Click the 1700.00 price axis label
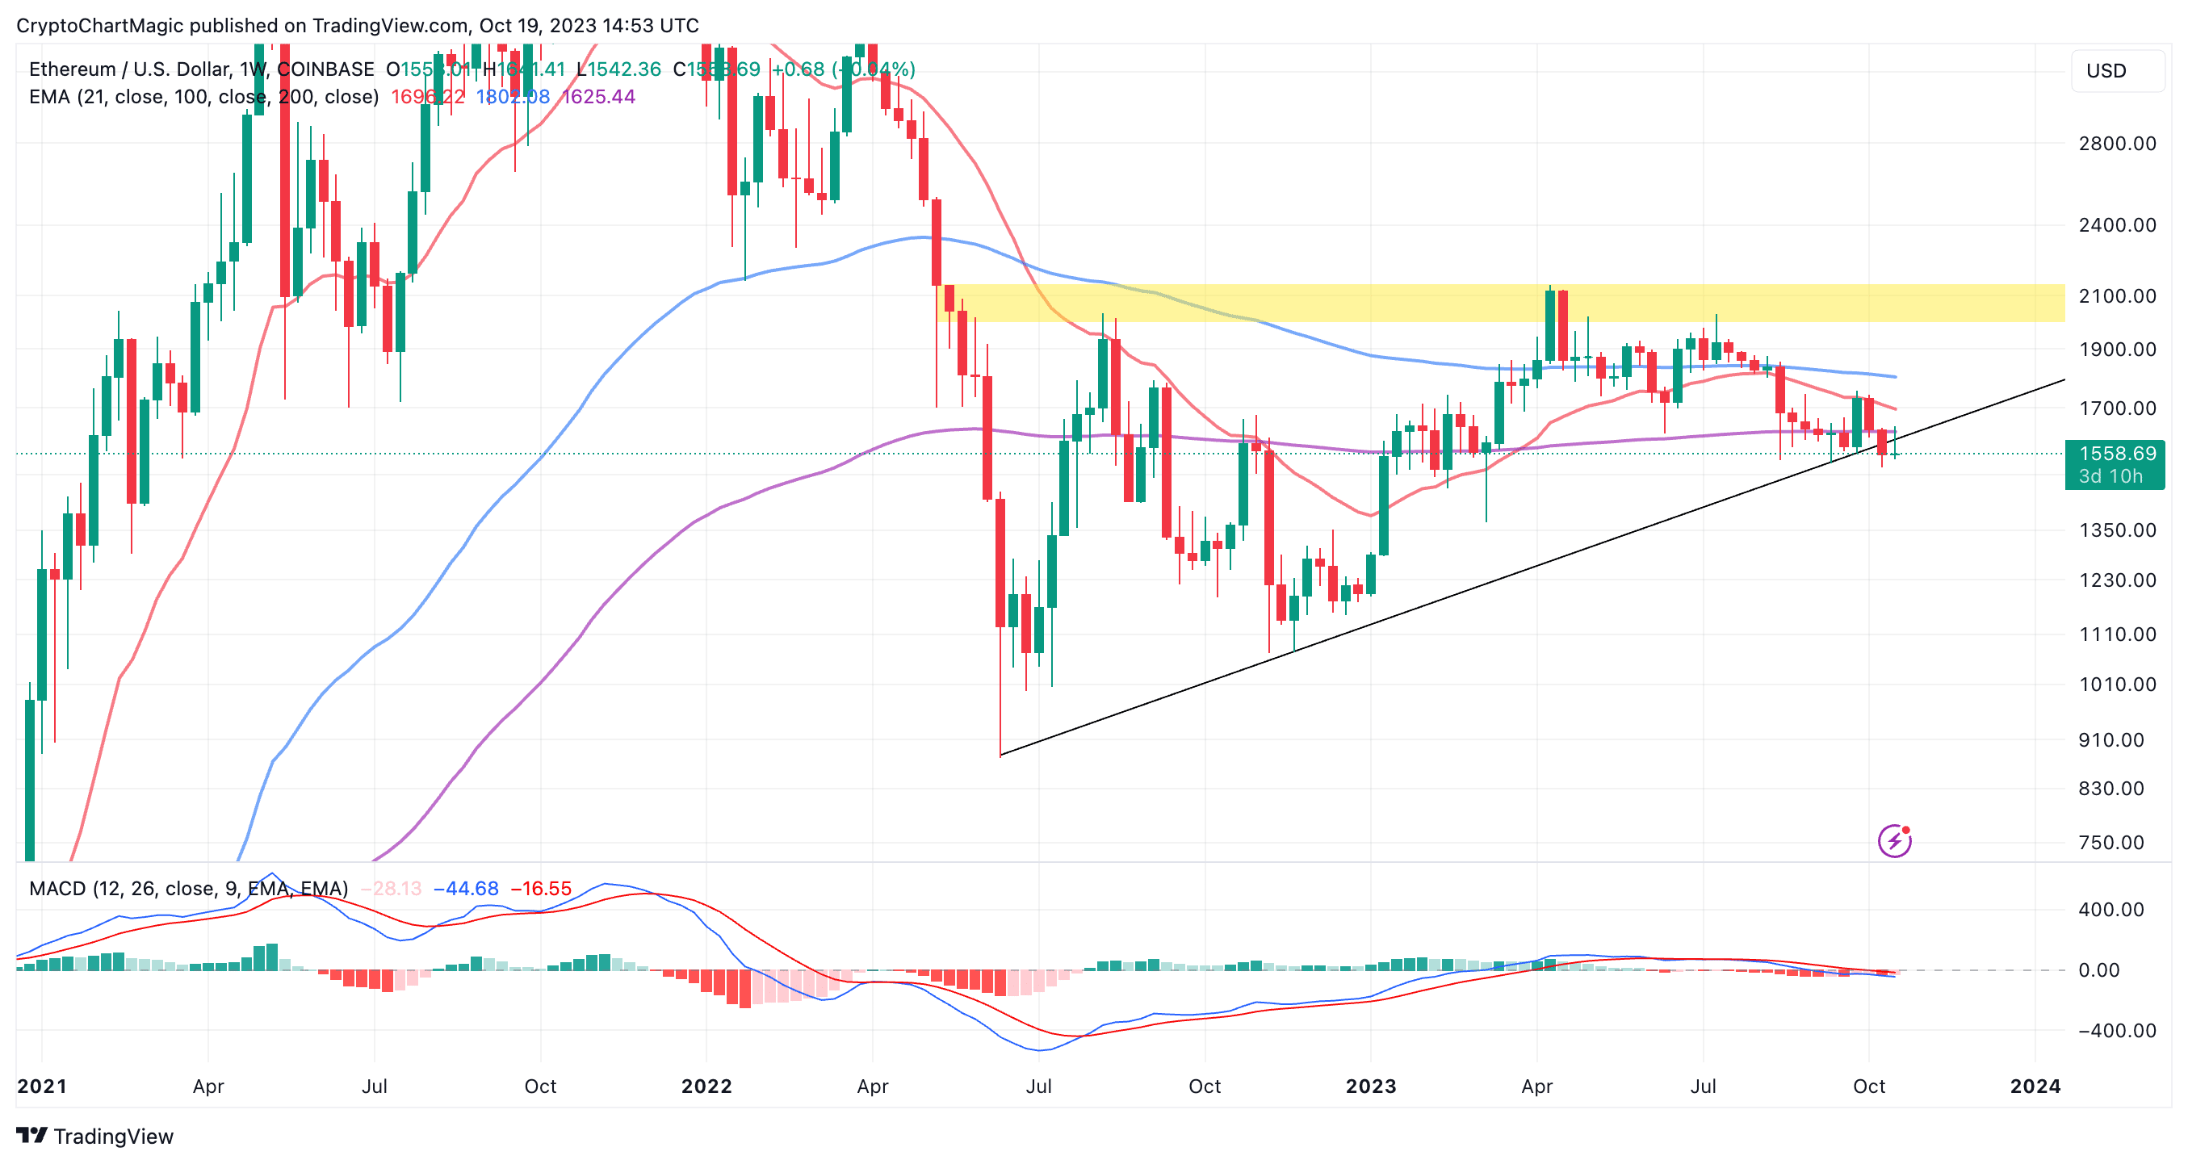 coord(2118,408)
